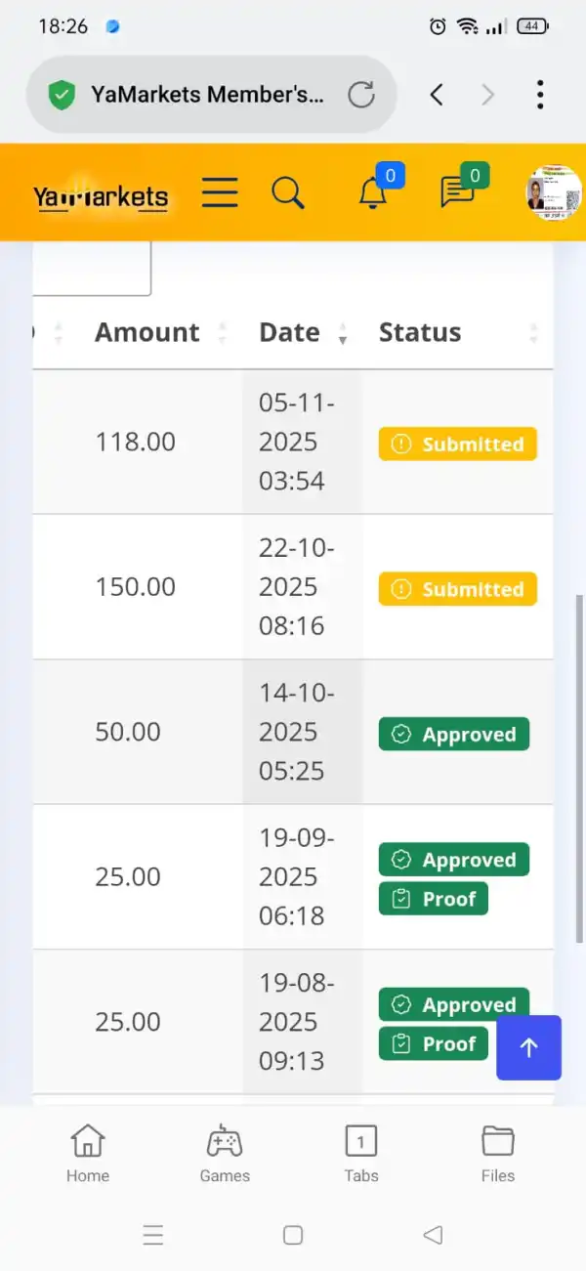Click the search magnifier icon

pos(288,192)
